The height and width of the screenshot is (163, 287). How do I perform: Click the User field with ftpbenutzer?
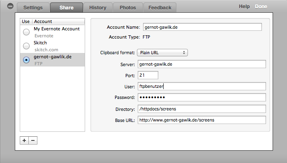pos(202,86)
